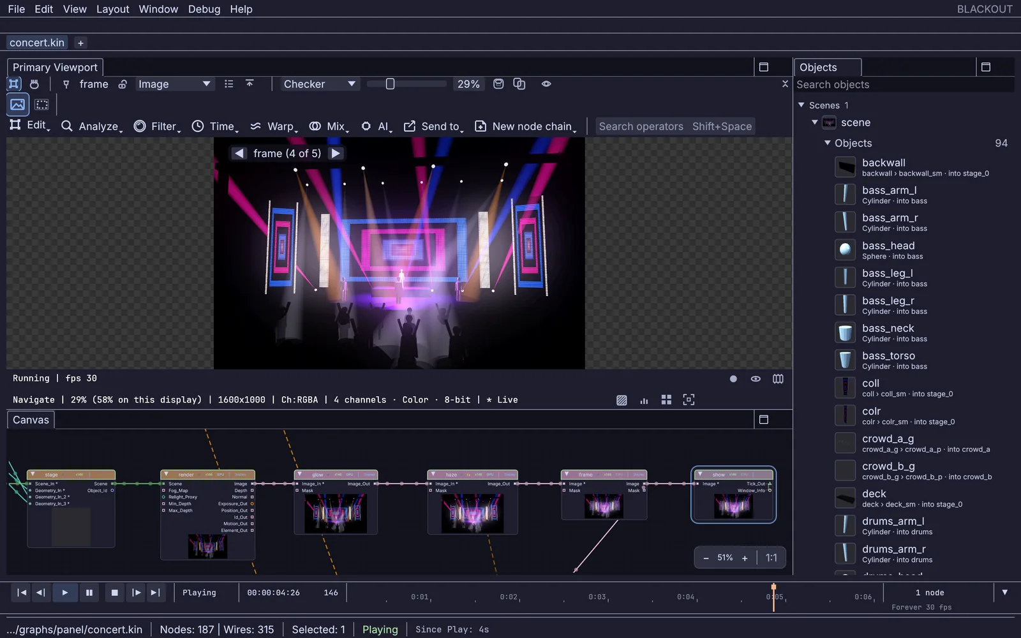Click the timeline playhead marker near 0:05
Viewport: 1021px width, 638px height.
pos(773,588)
